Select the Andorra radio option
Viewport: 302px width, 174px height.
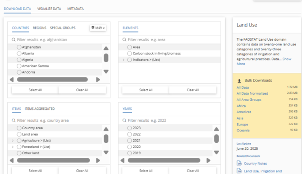[x=19, y=72]
